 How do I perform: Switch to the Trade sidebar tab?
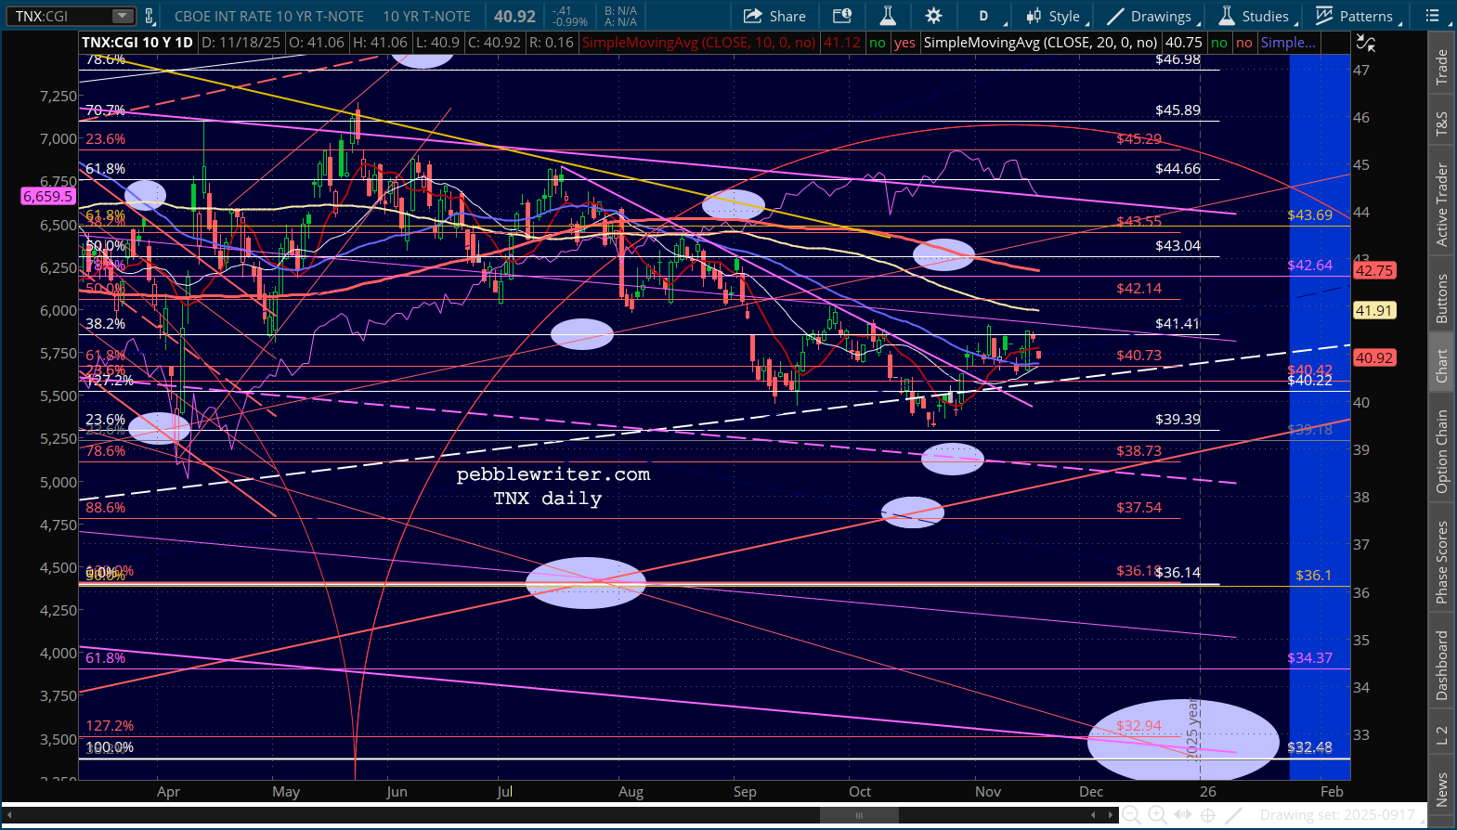1442,67
